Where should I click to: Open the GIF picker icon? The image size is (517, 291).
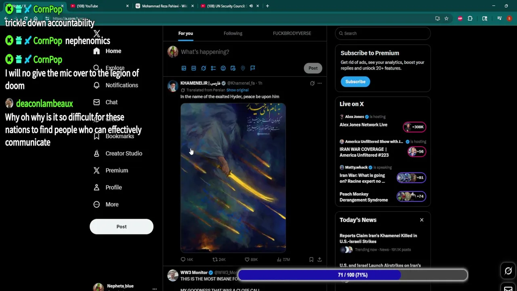tap(193, 68)
